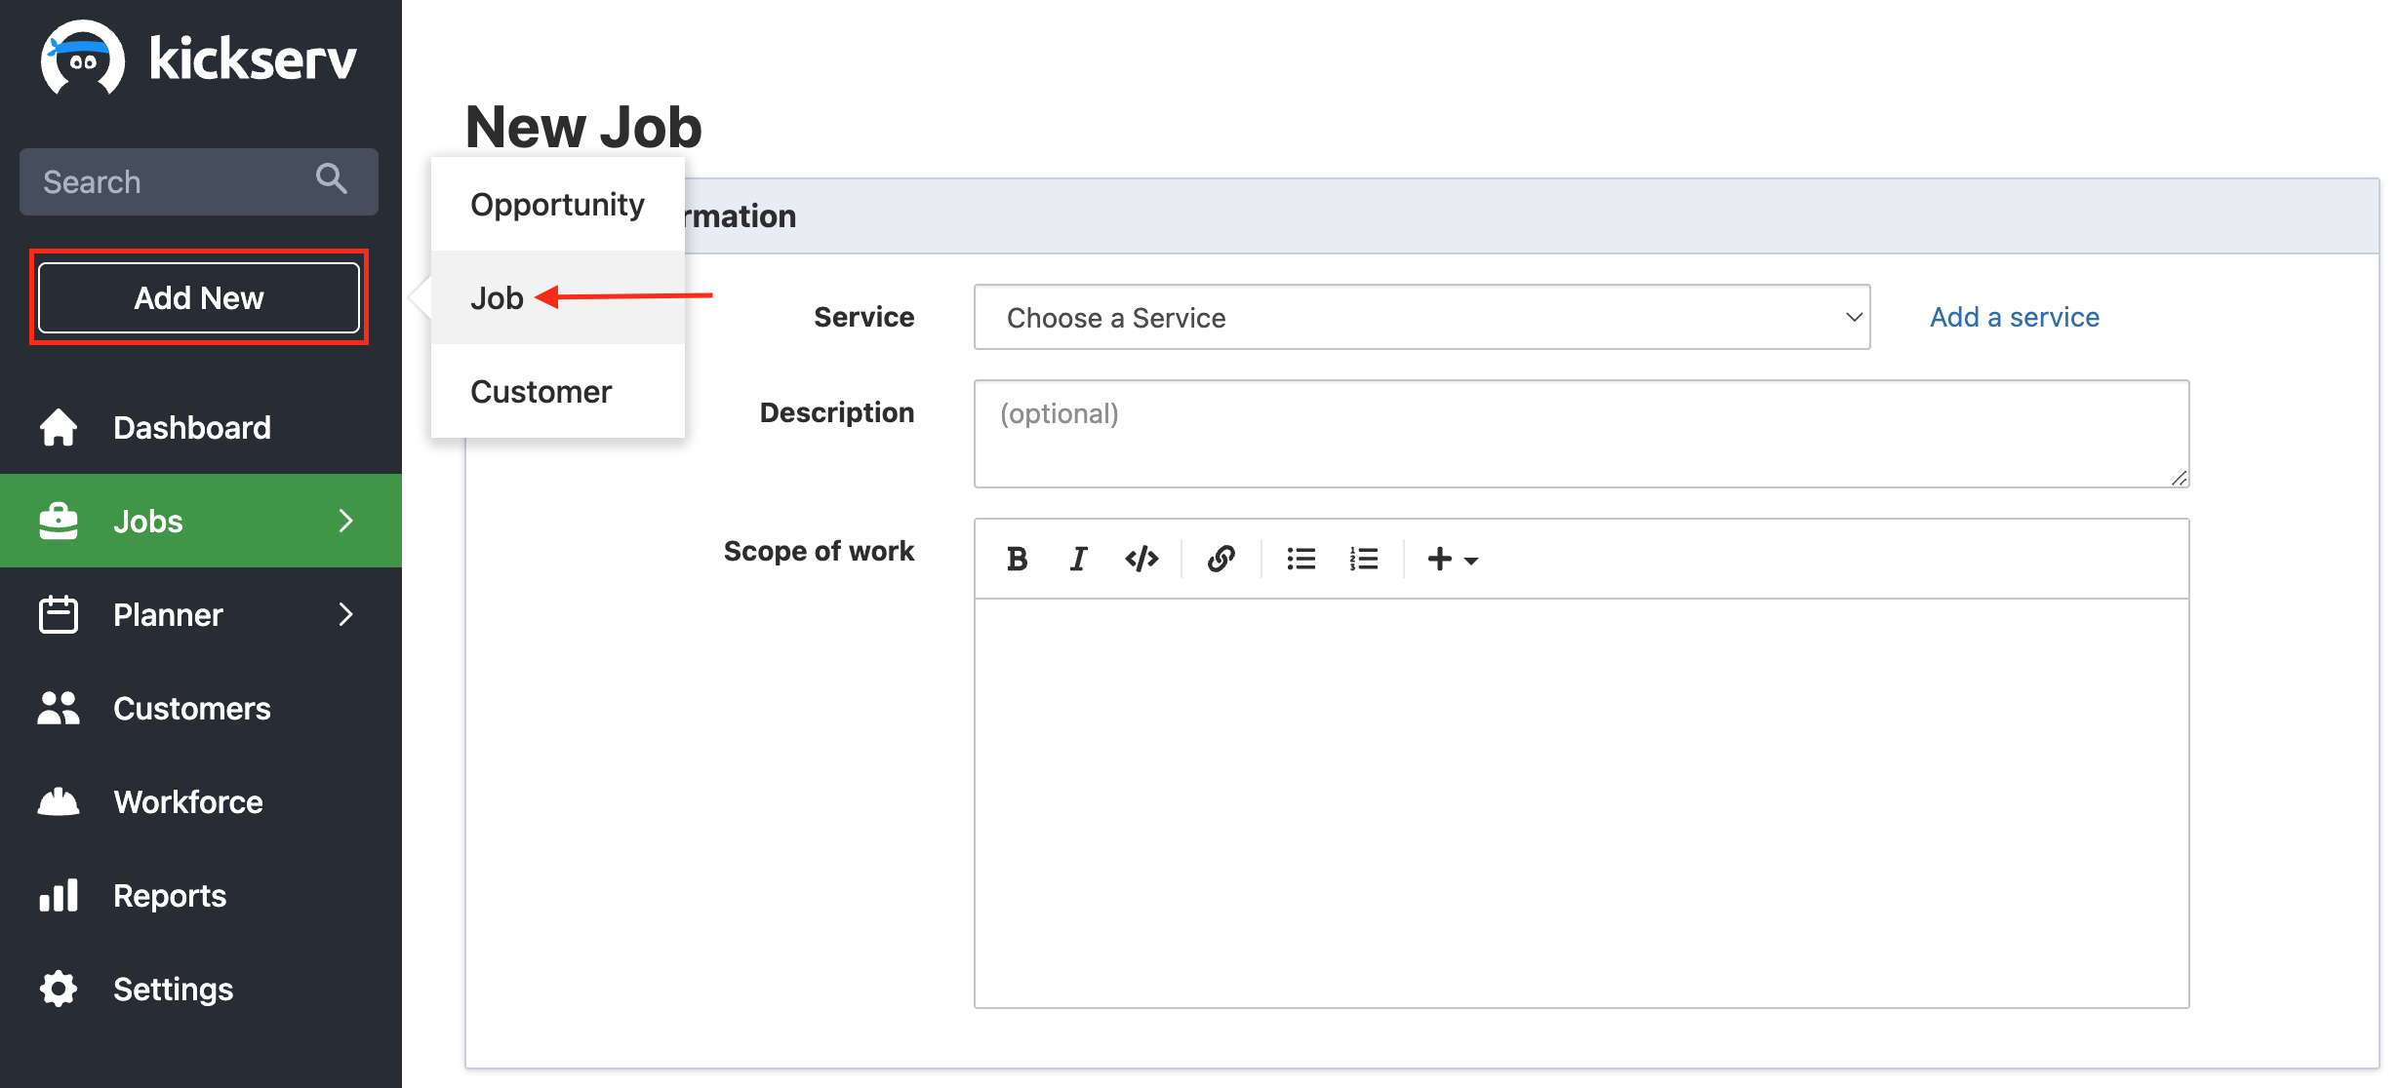
Task: Select Job from the Add New menu
Action: pos(498,297)
